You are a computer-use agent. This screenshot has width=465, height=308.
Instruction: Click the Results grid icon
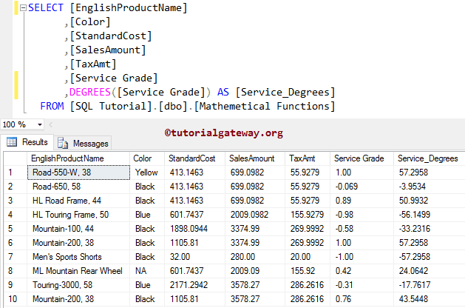coord(12,142)
